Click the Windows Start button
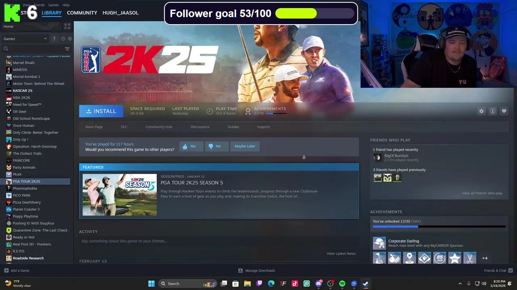Image resolution: width=517 pixels, height=290 pixels. click(151, 284)
